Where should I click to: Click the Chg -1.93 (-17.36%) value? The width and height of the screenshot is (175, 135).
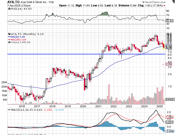150,5
